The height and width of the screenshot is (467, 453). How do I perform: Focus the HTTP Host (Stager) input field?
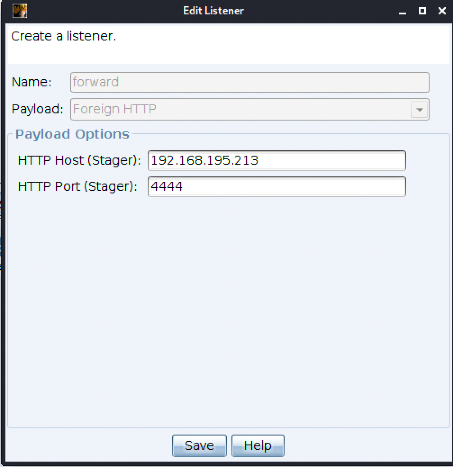(x=276, y=161)
